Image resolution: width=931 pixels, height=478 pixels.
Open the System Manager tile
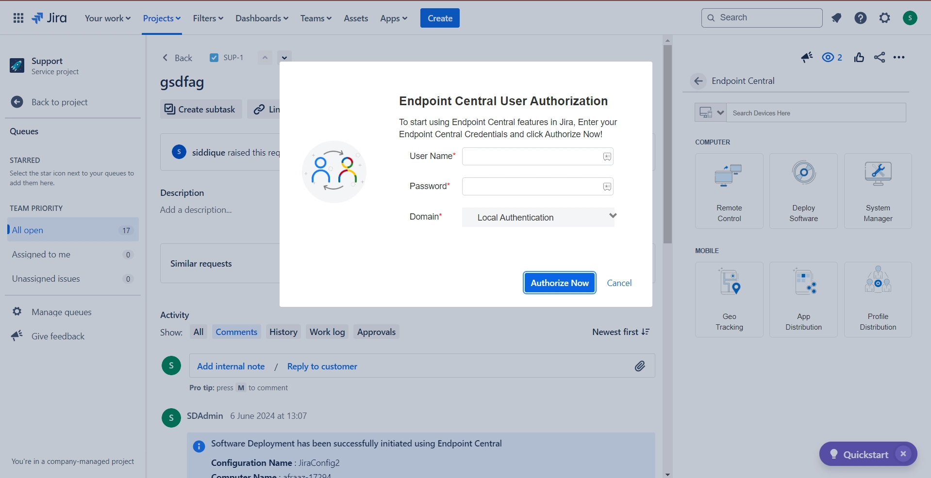878,191
